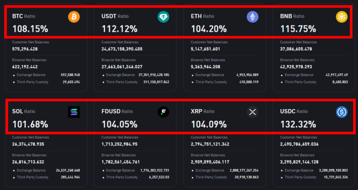Highlight third-party custody amount 410,008.119
This screenshot has width=358, height=190.
249,82
